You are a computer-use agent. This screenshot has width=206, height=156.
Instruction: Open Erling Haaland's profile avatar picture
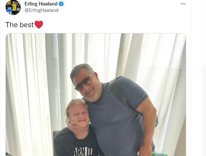[13, 7]
